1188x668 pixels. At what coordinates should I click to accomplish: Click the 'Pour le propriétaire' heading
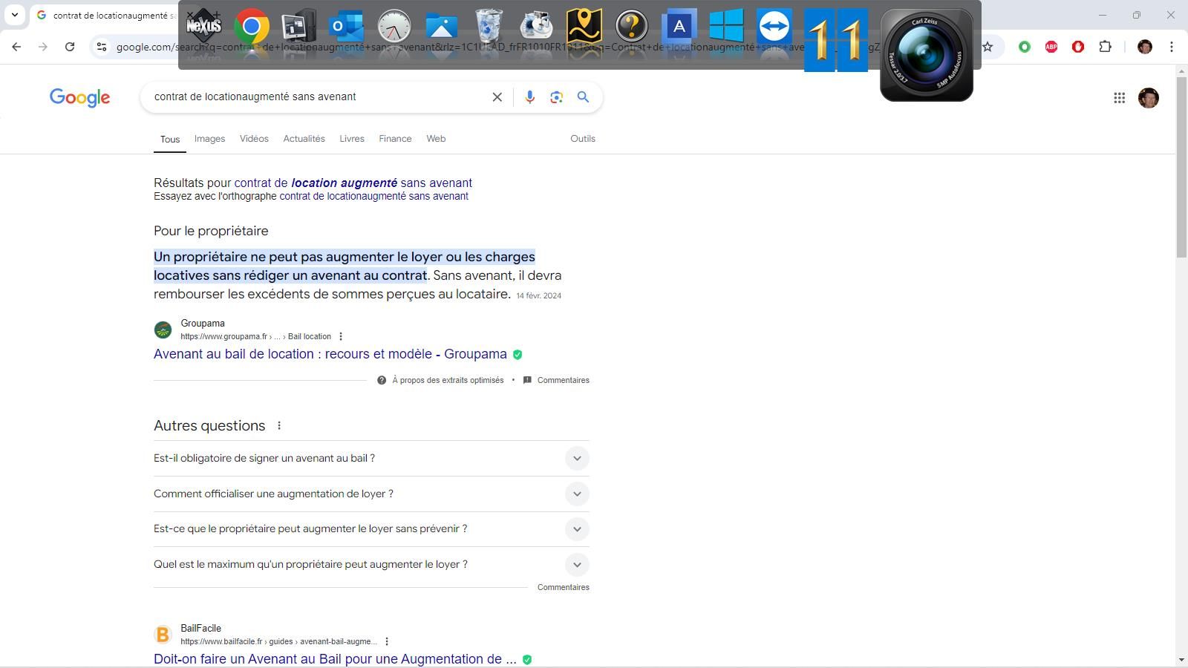211,232
